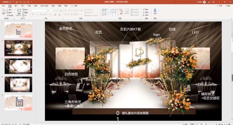Switch to the Design ribbon tab

pyautogui.click(x=23, y=6)
